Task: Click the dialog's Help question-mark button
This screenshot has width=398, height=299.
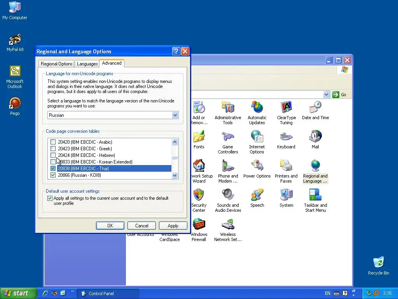Action: pyautogui.click(x=176, y=51)
